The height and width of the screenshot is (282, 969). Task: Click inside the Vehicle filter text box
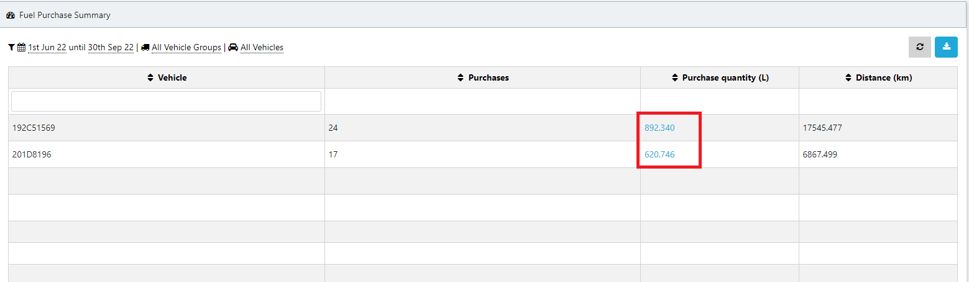click(x=166, y=101)
